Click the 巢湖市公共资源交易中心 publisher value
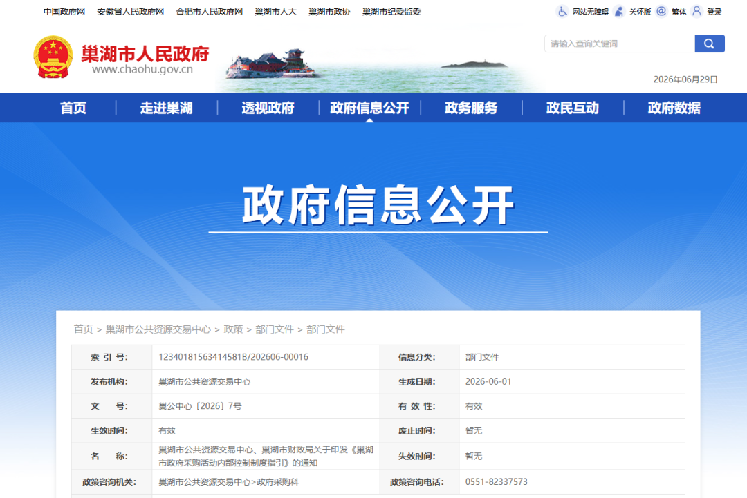The height and width of the screenshot is (498, 747). (204, 382)
